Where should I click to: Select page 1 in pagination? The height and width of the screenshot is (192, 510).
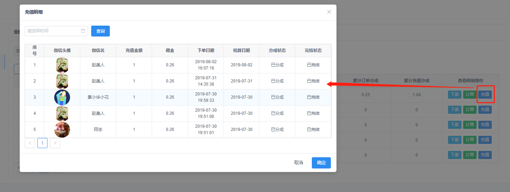(x=42, y=143)
